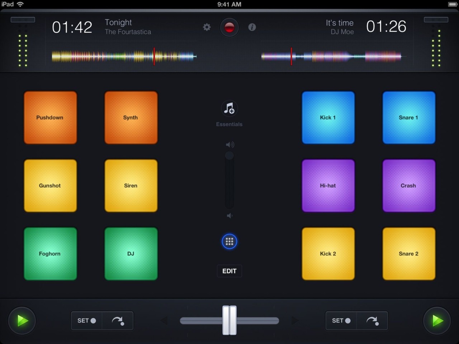This screenshot has height=344, width=459.
Task: Tap the track info "i" icon
Action: click(252, 27)
